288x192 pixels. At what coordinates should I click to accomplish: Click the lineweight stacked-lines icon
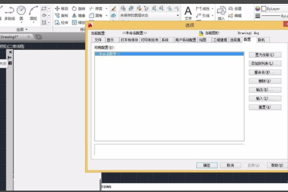258,16
